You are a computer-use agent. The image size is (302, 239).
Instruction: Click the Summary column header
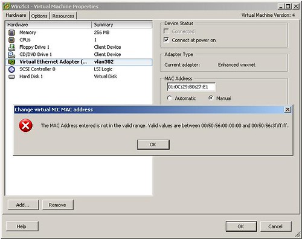122,25
